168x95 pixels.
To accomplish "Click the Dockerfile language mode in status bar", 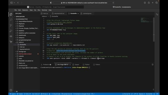I will coord(149,94).
